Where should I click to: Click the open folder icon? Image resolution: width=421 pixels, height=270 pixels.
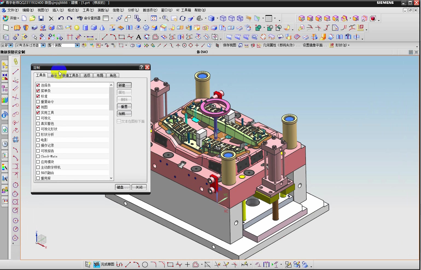coord(33,18)
